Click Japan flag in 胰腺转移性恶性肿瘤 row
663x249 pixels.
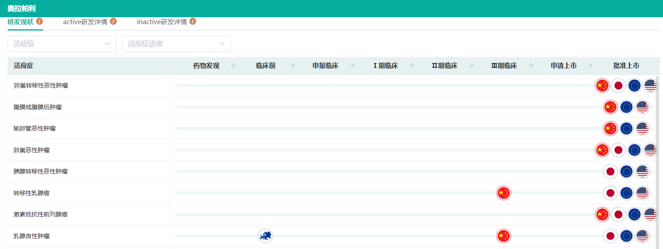coord(610,171)
